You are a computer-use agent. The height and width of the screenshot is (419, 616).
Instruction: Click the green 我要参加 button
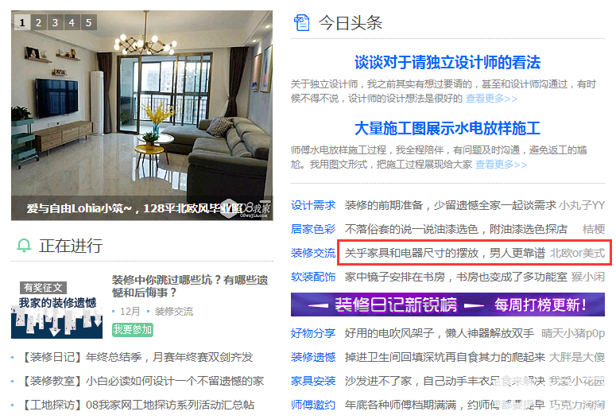point(133,329)
